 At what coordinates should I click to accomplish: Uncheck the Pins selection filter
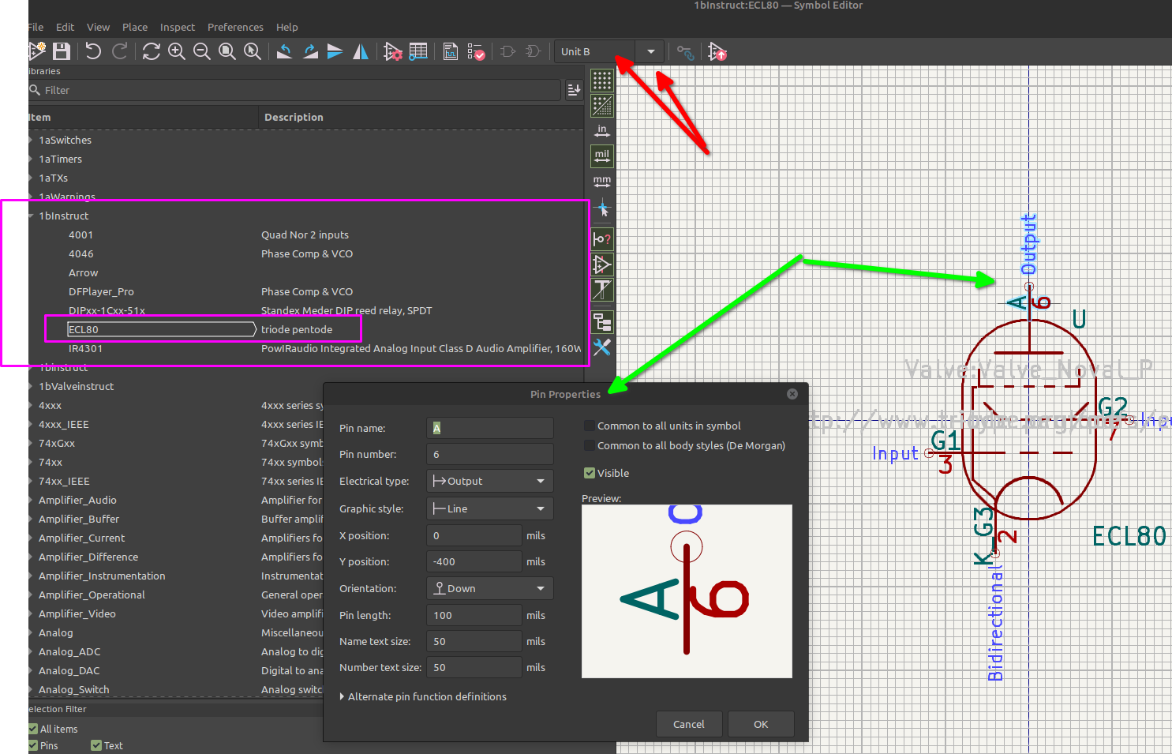click(33, 745)
